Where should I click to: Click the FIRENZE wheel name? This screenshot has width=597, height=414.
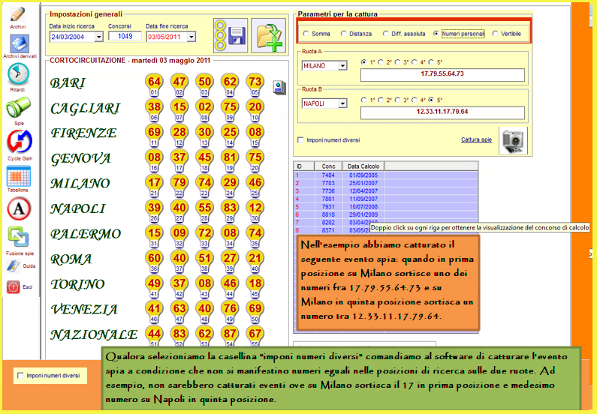coord(84,133)
